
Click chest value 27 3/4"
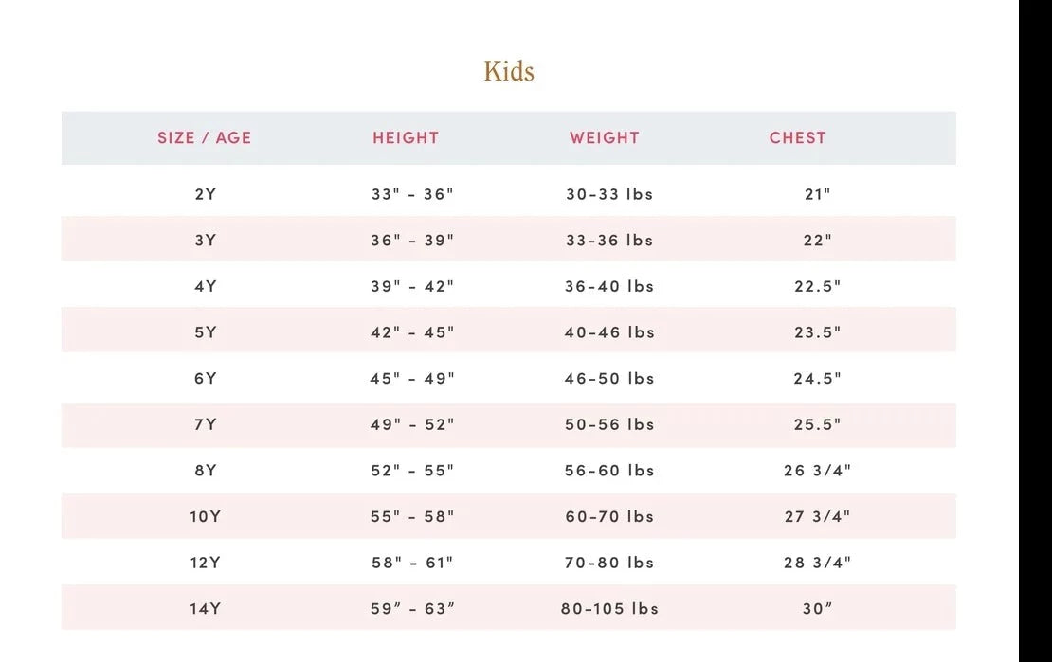point(817,516)
